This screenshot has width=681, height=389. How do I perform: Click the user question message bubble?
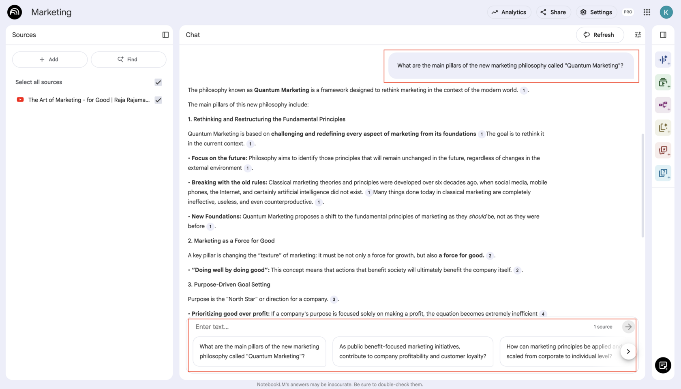click(510, 66)
